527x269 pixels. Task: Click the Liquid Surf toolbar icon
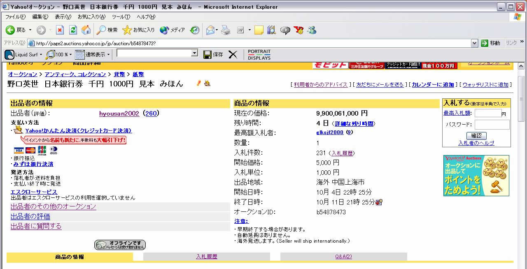(x=9, y=54)
